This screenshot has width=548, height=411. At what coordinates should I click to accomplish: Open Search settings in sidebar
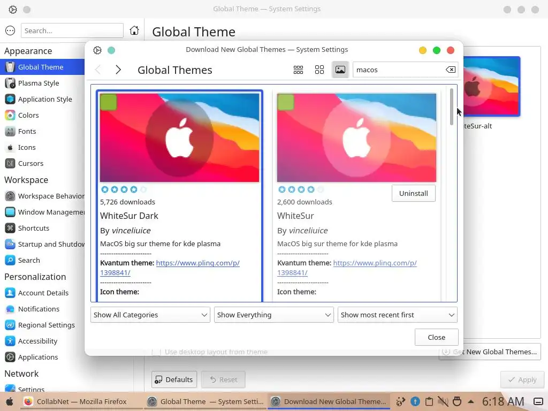42,261
